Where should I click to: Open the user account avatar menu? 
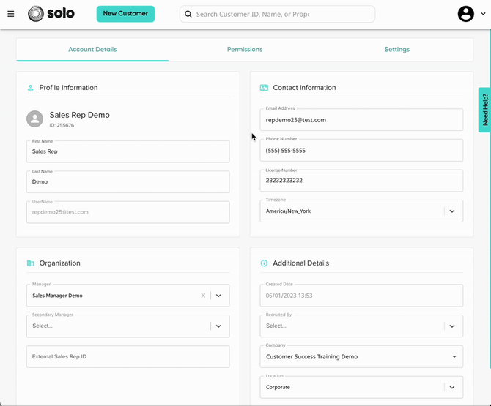pos(466,14)
